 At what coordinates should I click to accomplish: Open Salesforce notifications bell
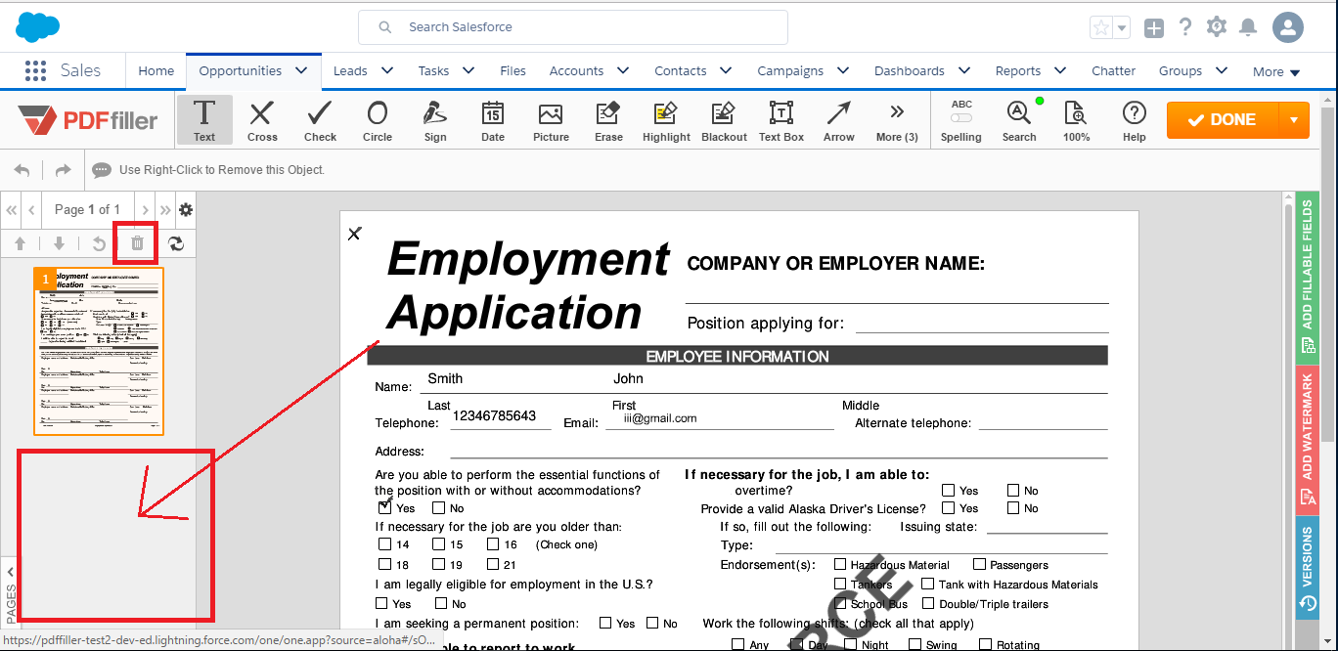click(x=1248, y=27)
